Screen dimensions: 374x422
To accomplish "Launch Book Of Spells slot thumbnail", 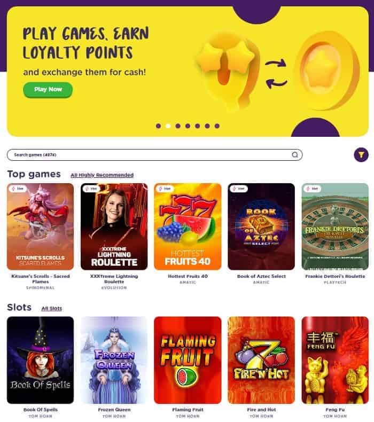I will coord(41,360).
